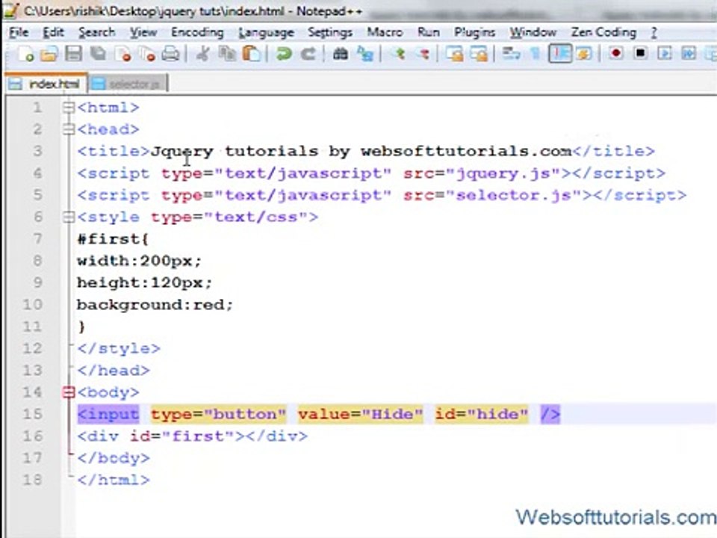Image resolution: width=717 pixels, height=538 pixels.
Task: Open the Settings menu
Action: point(329,32)
